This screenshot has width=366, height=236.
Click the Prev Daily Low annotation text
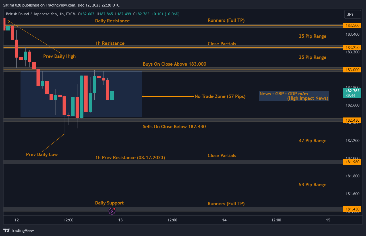click(x=42, y=154)
